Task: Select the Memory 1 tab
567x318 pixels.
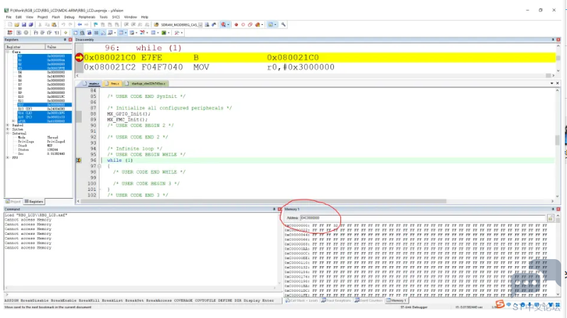Action: click(396, 300)
